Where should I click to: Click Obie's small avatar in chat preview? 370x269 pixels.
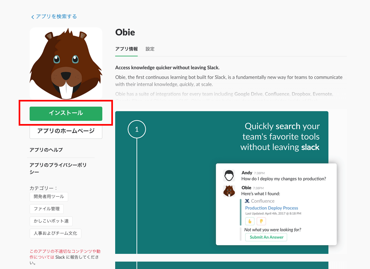[x=229, y=191]
